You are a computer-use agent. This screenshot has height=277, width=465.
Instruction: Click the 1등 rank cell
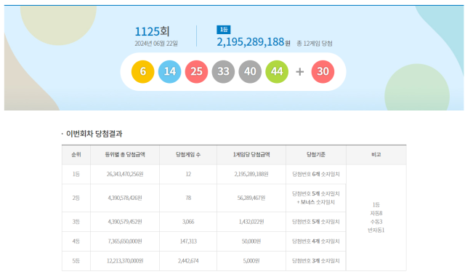pos(76,174)
